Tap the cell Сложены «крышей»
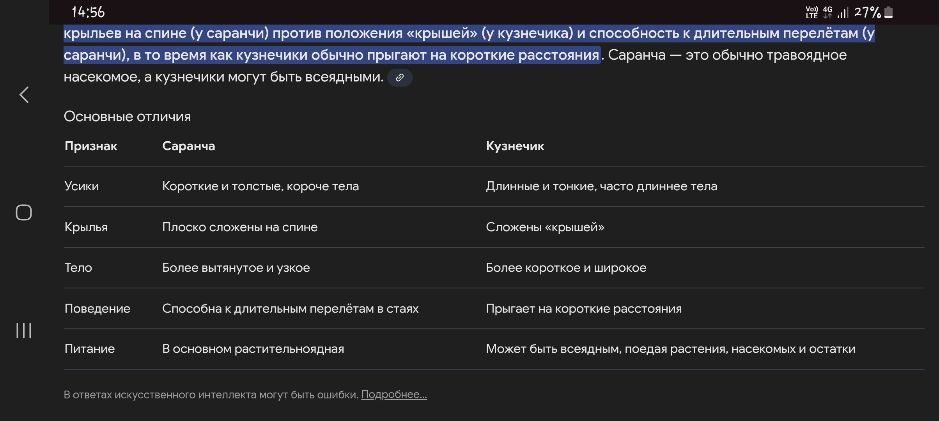This screenshot has height=421, width=939. coord(545,227)
